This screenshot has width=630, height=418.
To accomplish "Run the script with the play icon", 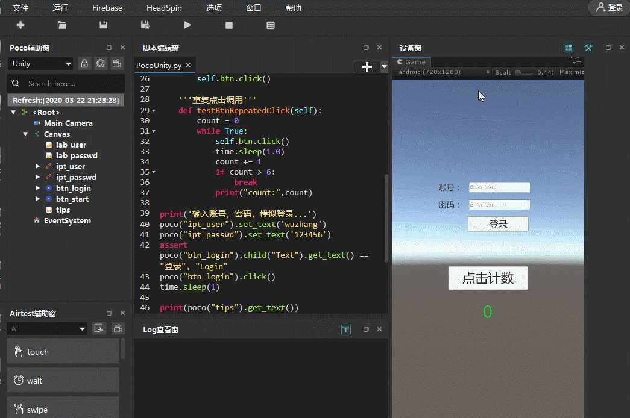I will click(x=187, y=25).
